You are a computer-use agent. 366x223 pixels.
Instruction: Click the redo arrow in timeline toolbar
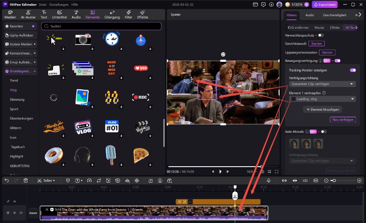point(16,180)
